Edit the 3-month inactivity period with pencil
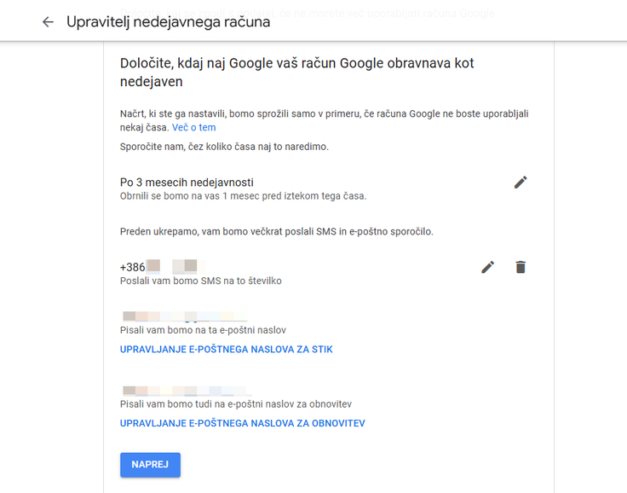This screenshot has width=627, height=493. pos(521,183)
